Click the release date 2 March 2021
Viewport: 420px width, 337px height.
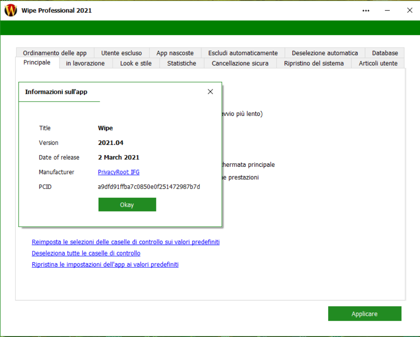click(x=118, y=157)
